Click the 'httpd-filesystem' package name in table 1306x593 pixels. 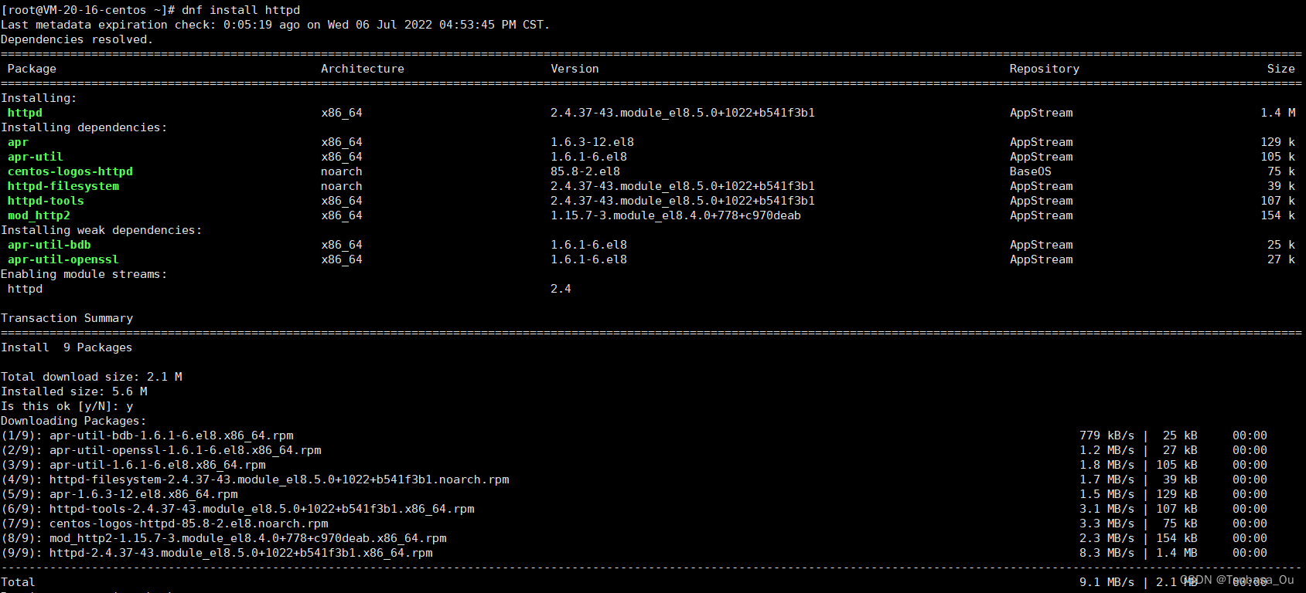click(x=63, y=186)
